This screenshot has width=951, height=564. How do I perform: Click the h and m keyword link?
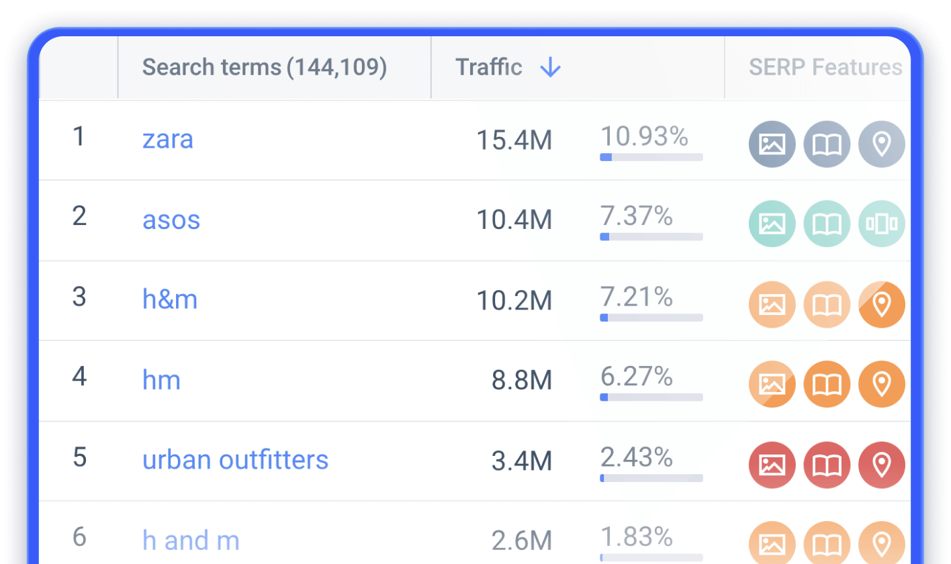point(191,540)
